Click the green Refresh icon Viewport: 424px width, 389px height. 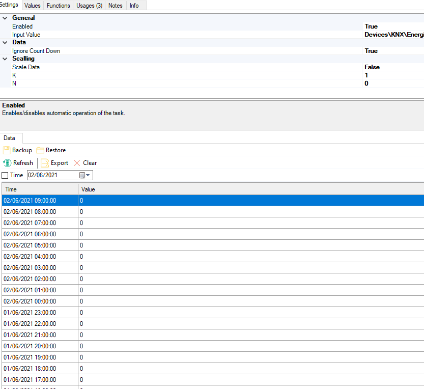7,163
